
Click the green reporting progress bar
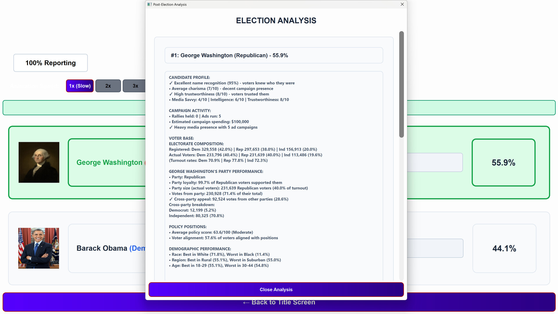(x=74, y=108)
